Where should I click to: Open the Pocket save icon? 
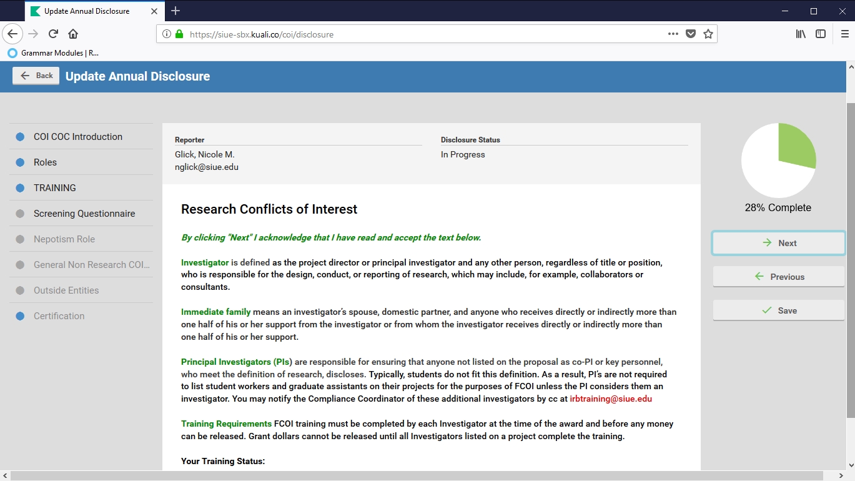(x=690, y=34)
